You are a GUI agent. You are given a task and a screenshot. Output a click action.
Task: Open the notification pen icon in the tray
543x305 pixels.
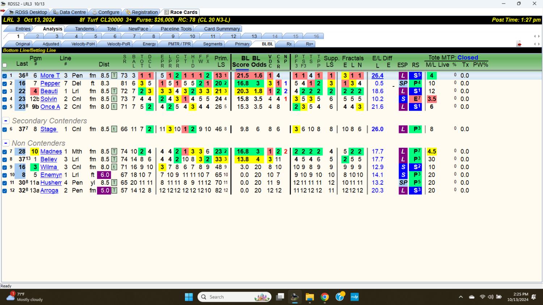coord(534,297)
